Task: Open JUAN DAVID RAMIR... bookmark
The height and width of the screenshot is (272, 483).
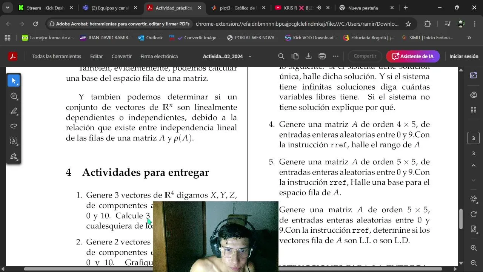Action: pos(106,38)
